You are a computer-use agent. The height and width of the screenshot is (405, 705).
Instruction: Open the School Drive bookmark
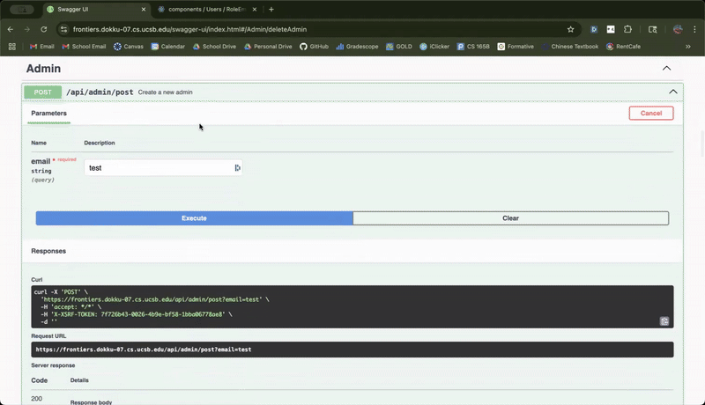pyautogui.click(x=214, y=47)
